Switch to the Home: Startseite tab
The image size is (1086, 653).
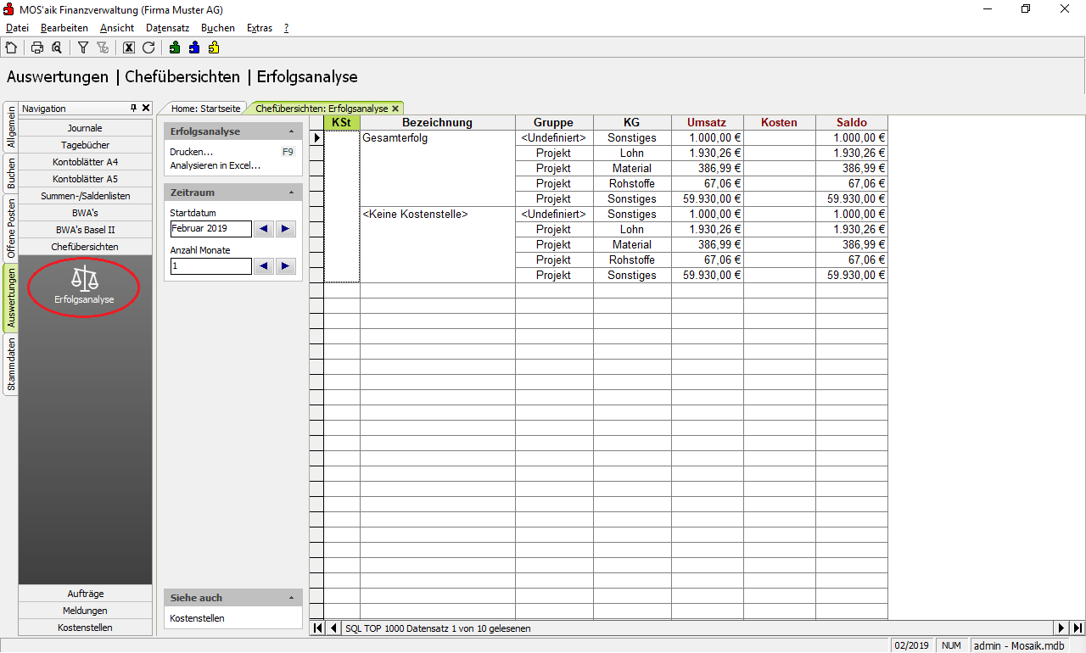(x=205, y=109)
